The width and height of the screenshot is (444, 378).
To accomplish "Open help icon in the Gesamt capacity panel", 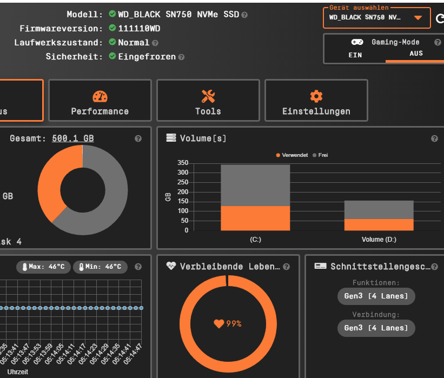I will pos(138,138).
